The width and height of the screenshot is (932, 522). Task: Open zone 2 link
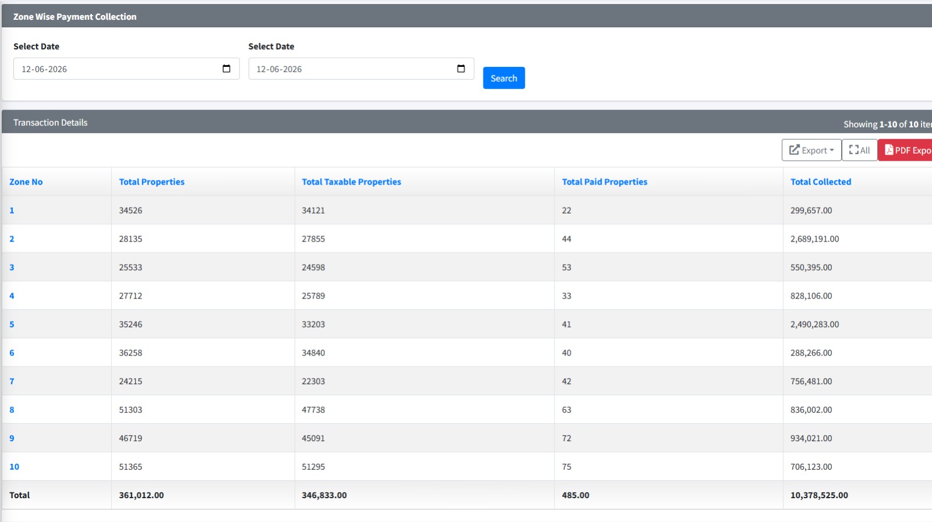(12, 239)
